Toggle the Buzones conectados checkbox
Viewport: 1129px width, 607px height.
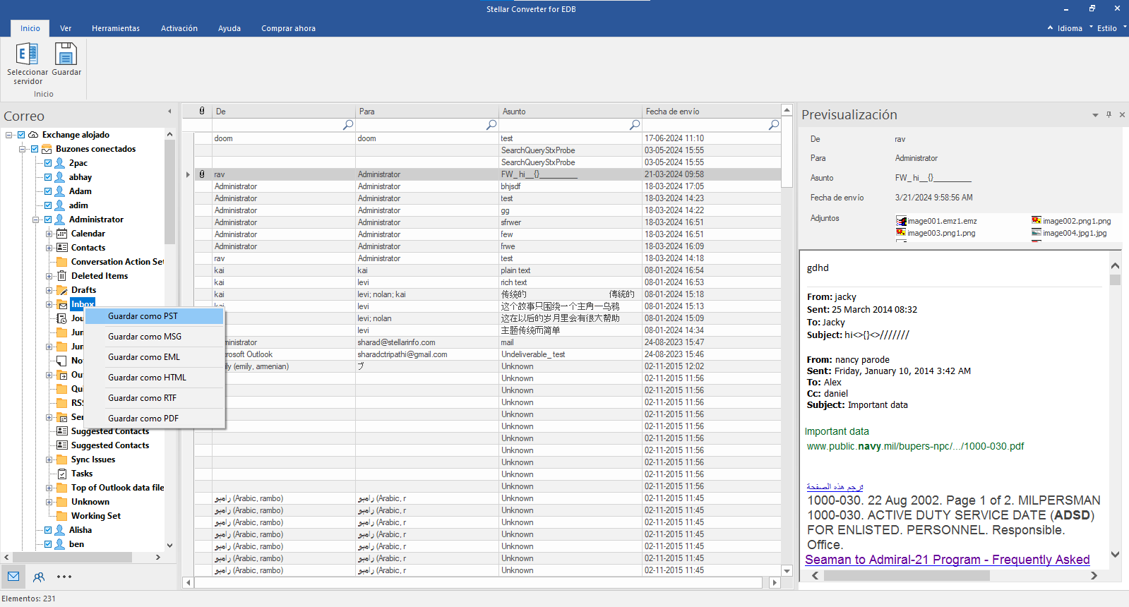pyautogui.click(x=34, y=149)
